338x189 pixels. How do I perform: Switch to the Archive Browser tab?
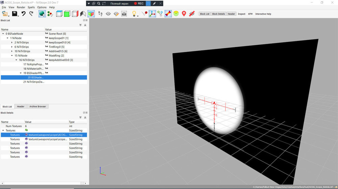click(38, 106)
